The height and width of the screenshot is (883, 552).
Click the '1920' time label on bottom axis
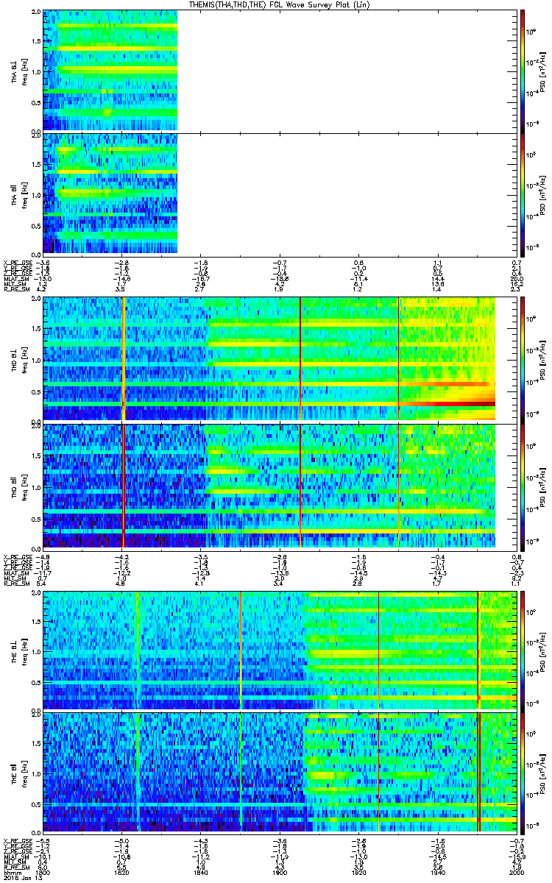(x=358, y=873)
